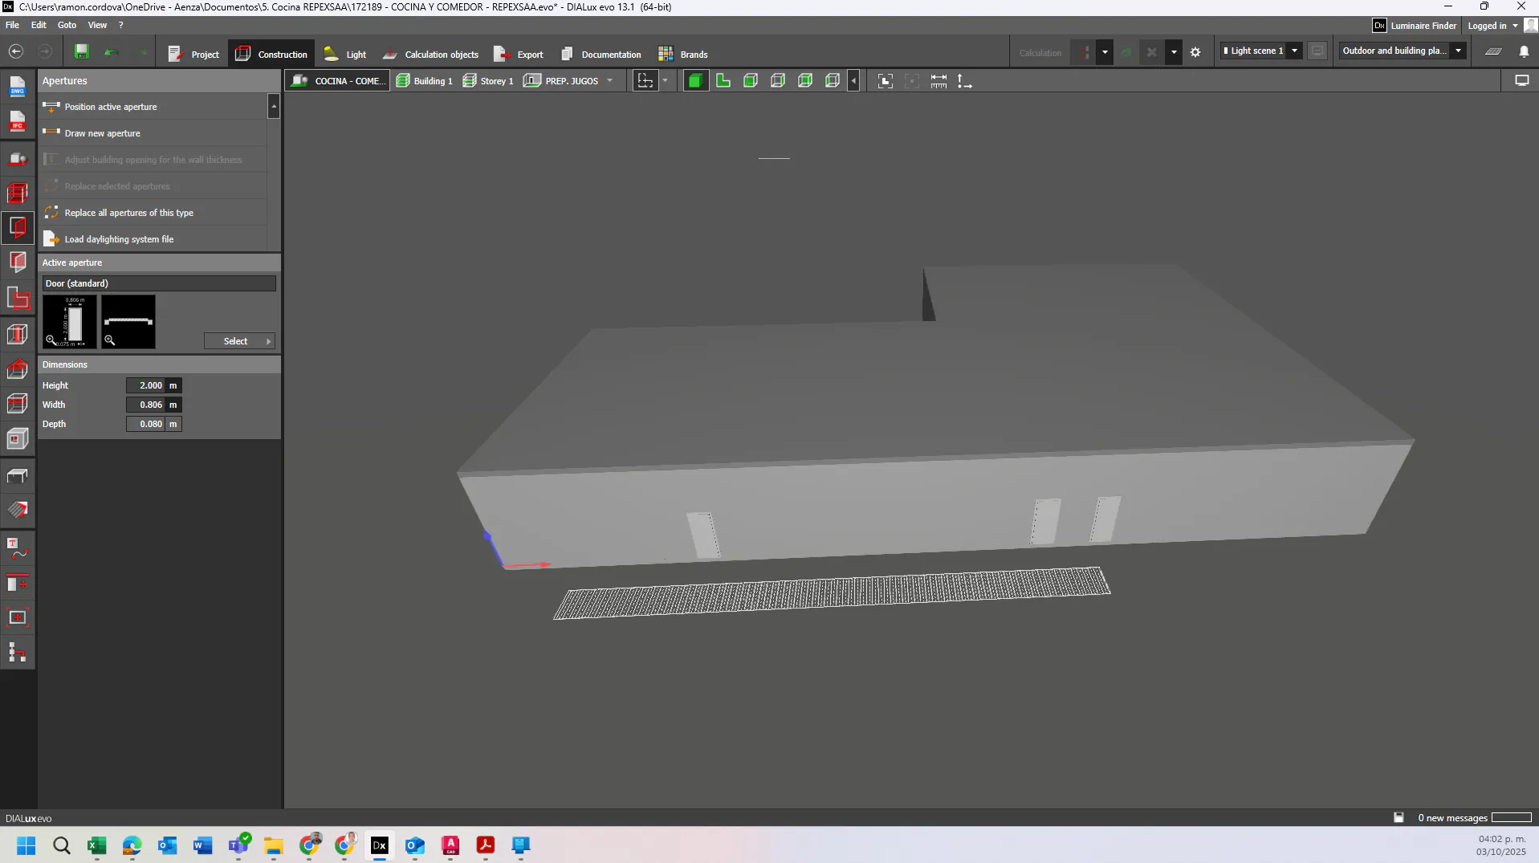Viewport: 1539px width, 863px height.
Task: Open DIALux evo in the Windows taskbar
Action: [379, 845]
